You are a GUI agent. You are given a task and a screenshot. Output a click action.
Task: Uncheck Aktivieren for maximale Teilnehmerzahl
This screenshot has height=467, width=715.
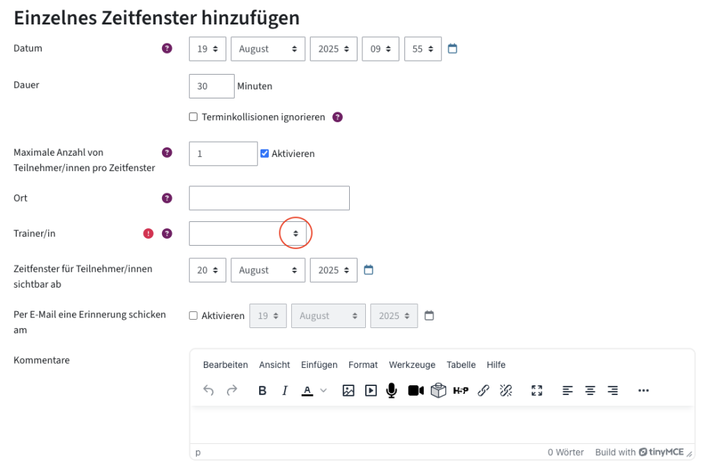point(265,154)
